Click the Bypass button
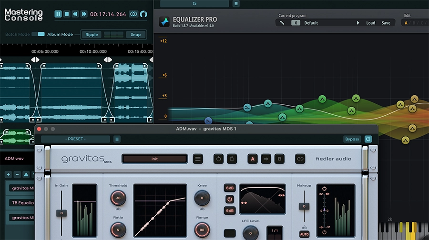 click(x=352, y=139)
